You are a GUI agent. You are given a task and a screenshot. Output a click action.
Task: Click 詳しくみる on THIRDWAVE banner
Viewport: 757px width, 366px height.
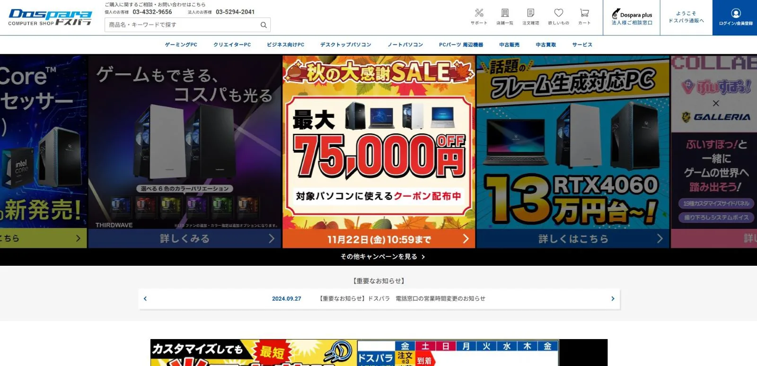pyautogui.click(x=185, y=239)
